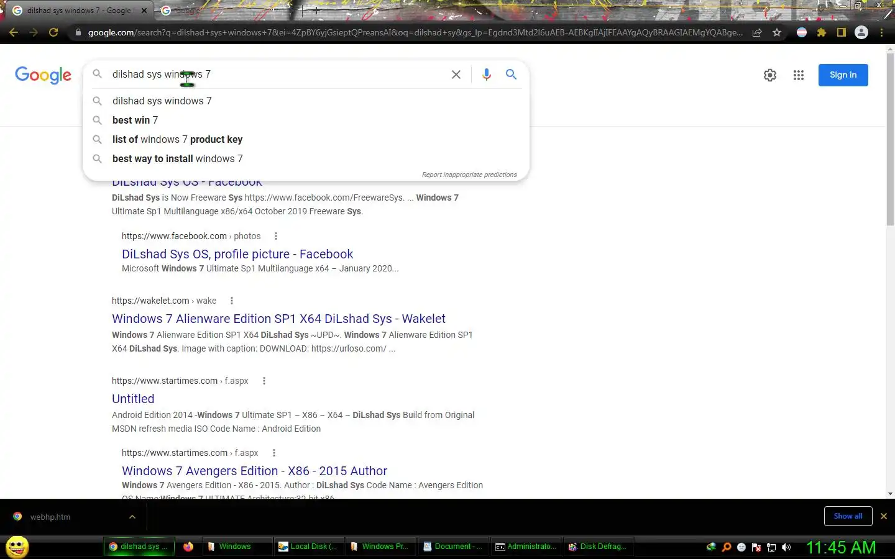Open the Extensions puzzle icon

[822, 32]
